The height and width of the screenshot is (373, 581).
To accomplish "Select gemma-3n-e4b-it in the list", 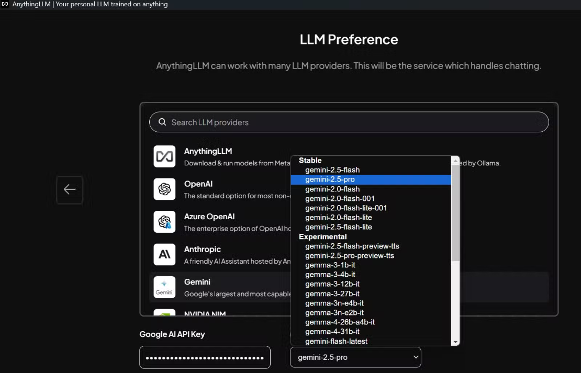I will (x=371, y=303).
